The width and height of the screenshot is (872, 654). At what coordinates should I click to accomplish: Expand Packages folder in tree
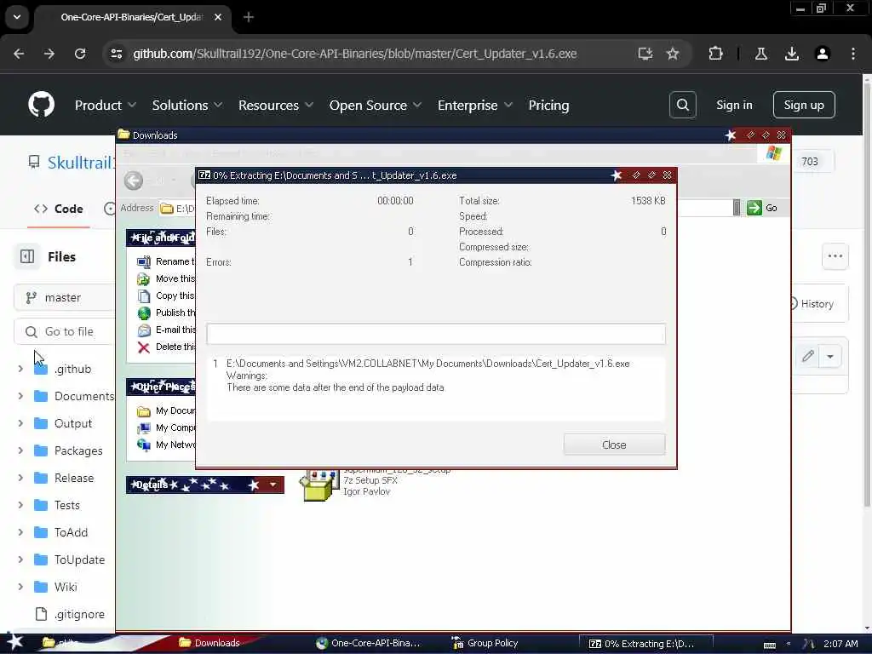(x=20, y=450)
